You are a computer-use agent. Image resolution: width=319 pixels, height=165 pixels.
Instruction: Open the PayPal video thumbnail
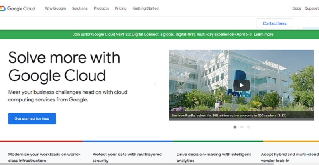(241, 85)
